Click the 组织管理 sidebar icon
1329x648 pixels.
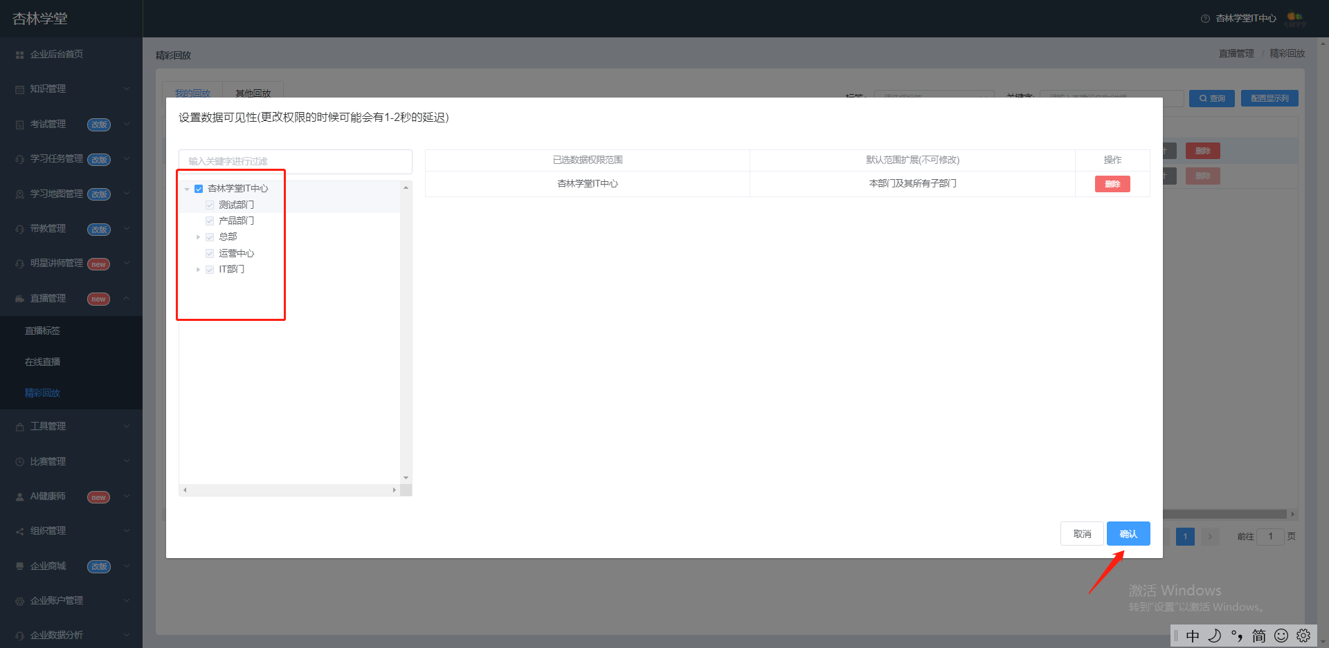point(19,531)
